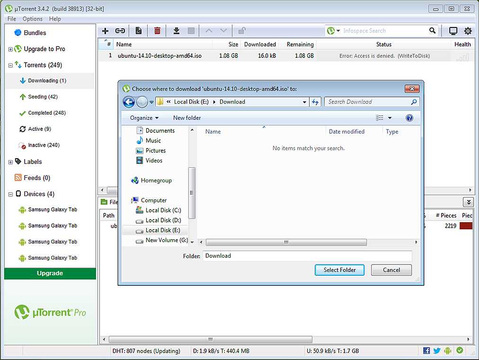Click Move Down Queue arrow icon
The height and width of the screenshot is (360, 479).
coord(223,31)
